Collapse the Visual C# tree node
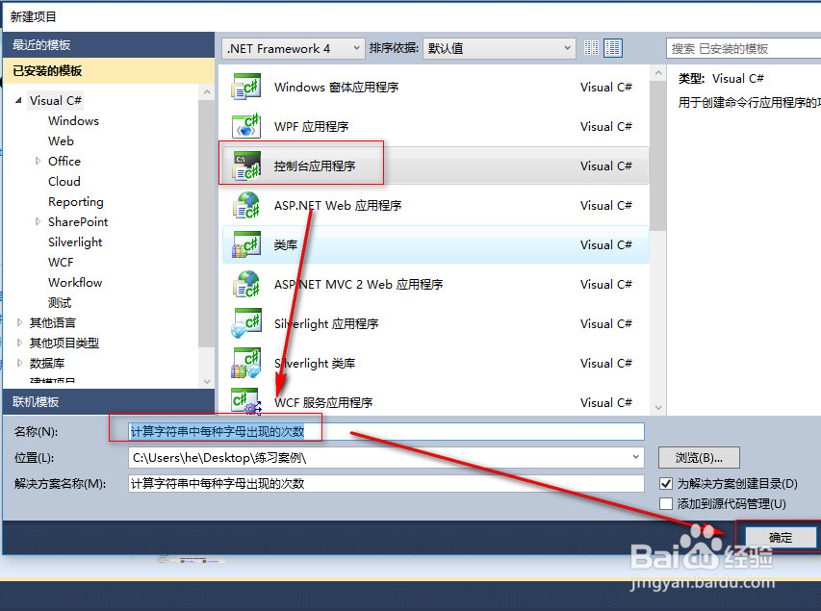This screenshot has height=611, width=821. [19, 100]
